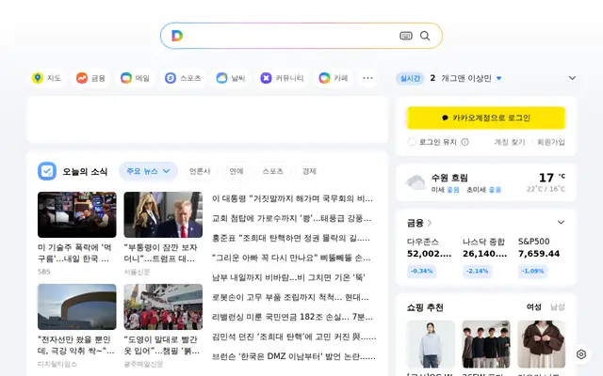Open the 디지털타임스 building photo thumbnail

77,307
